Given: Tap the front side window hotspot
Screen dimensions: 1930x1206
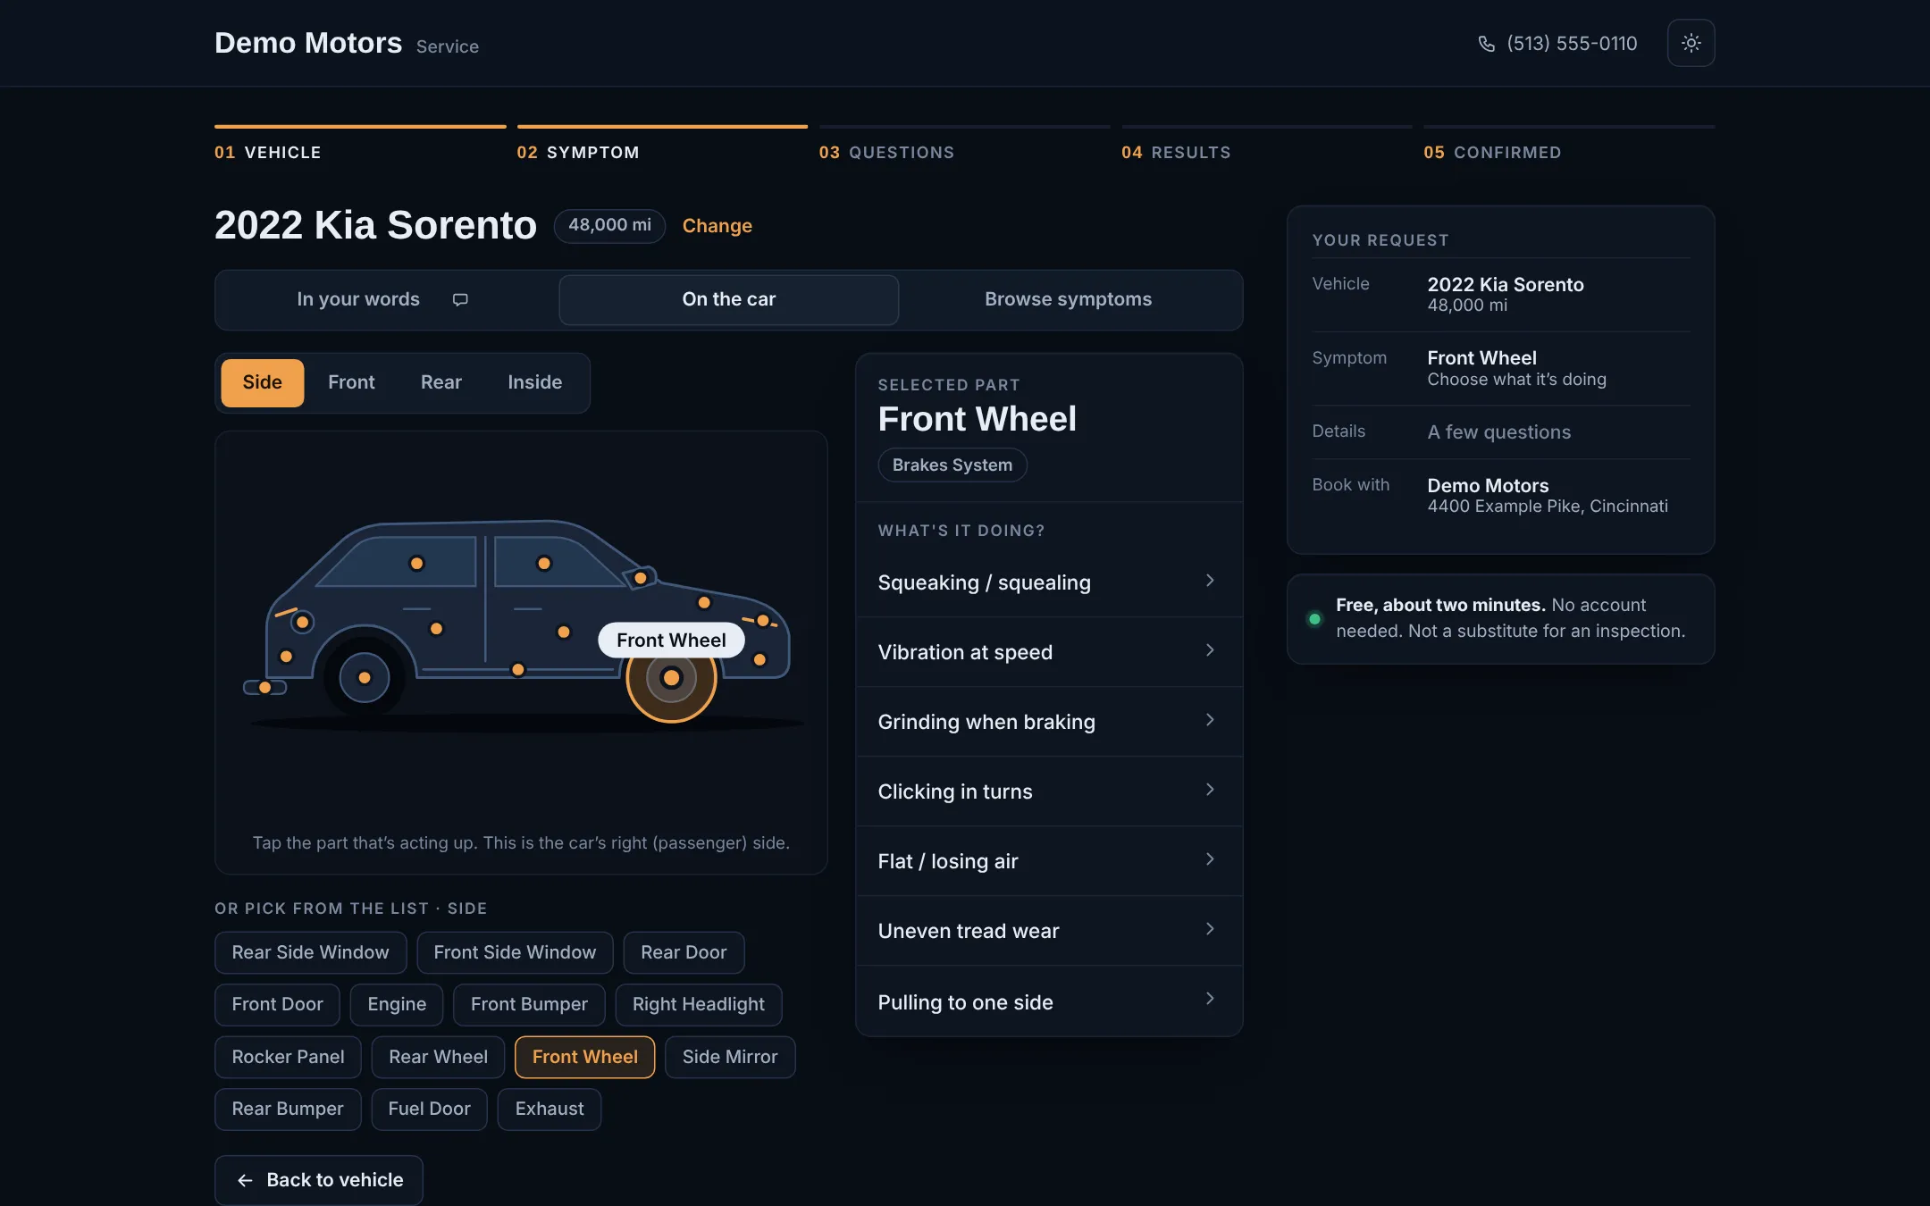Looking at the screenshot, I should coord(544,564).
